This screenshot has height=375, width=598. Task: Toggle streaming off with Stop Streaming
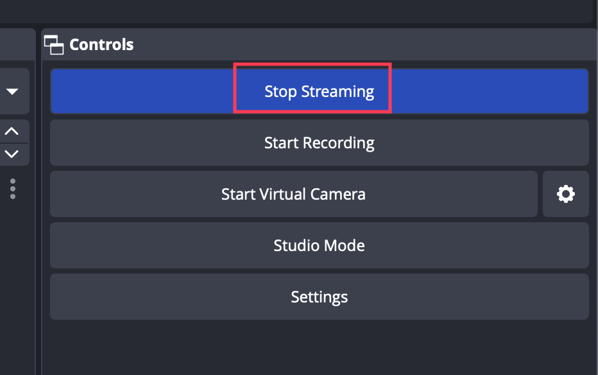coord(319,91)
